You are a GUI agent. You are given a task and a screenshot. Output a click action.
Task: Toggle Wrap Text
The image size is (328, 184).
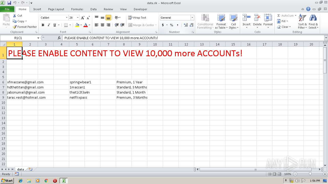pyautogui.click(x=137, y=18)
